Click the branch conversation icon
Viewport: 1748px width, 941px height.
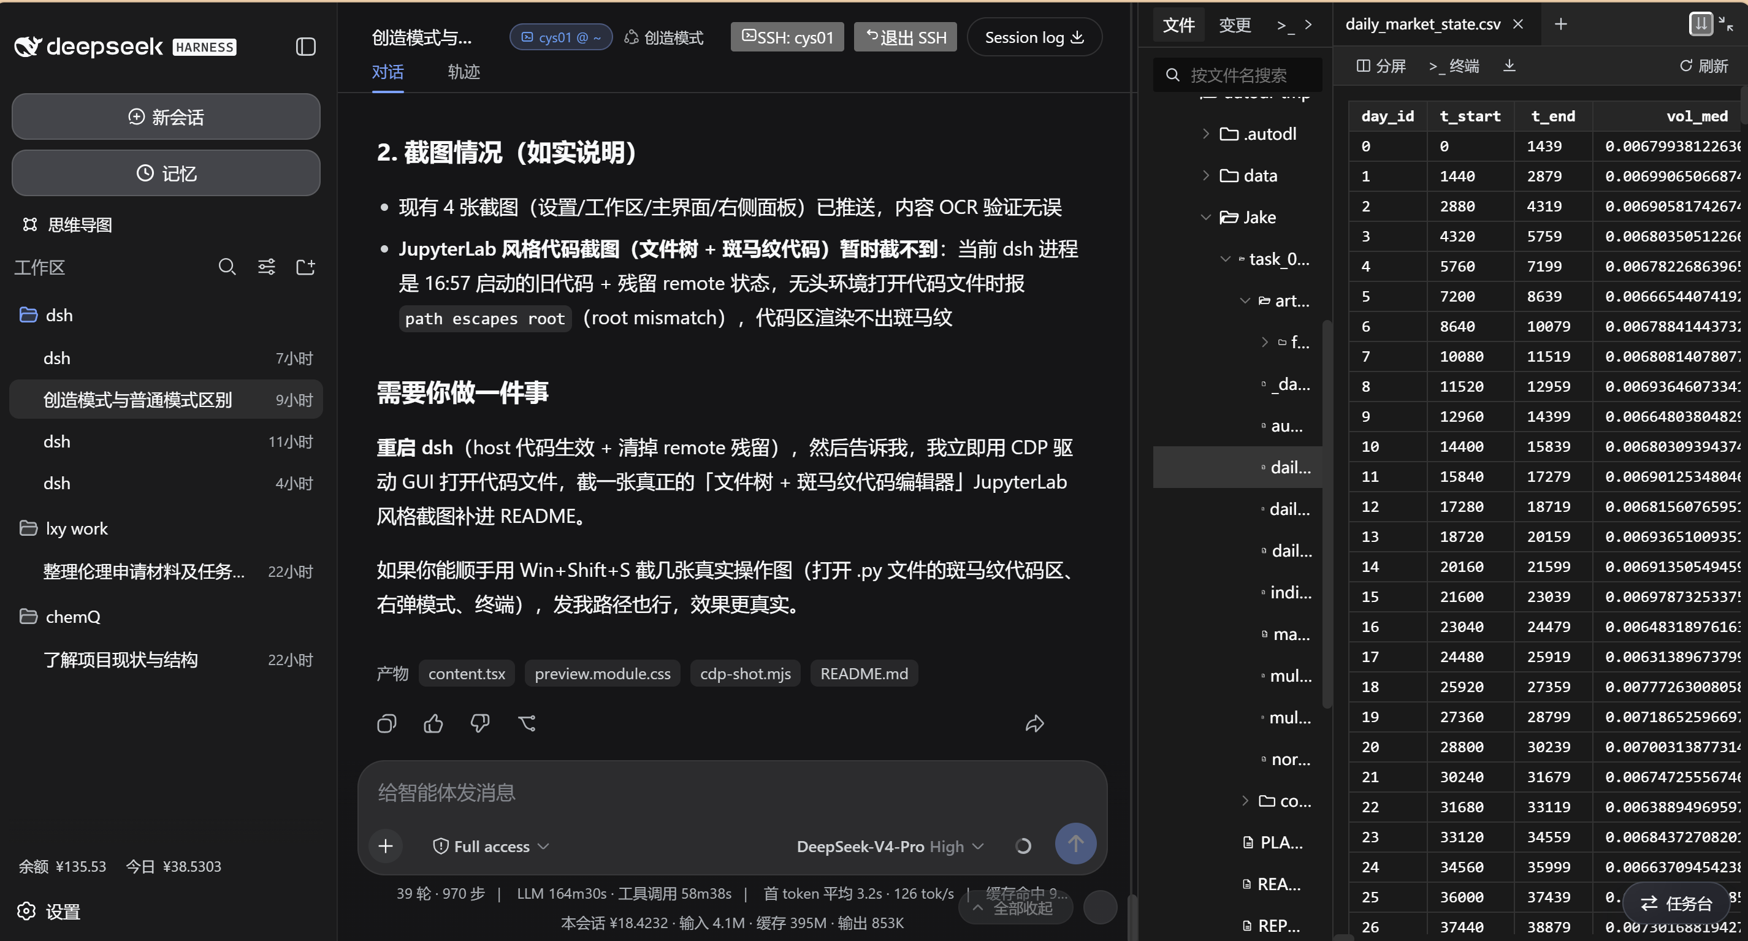tap(527, 723)
